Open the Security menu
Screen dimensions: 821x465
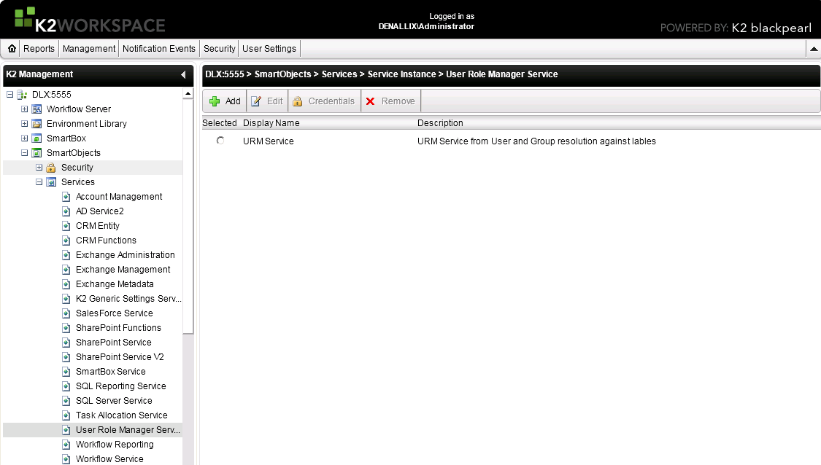point(220,49)
